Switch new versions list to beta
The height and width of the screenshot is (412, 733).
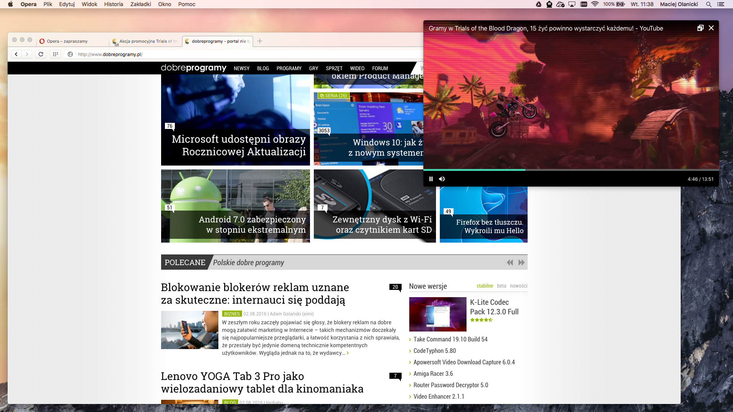click(x=501, y=286)
